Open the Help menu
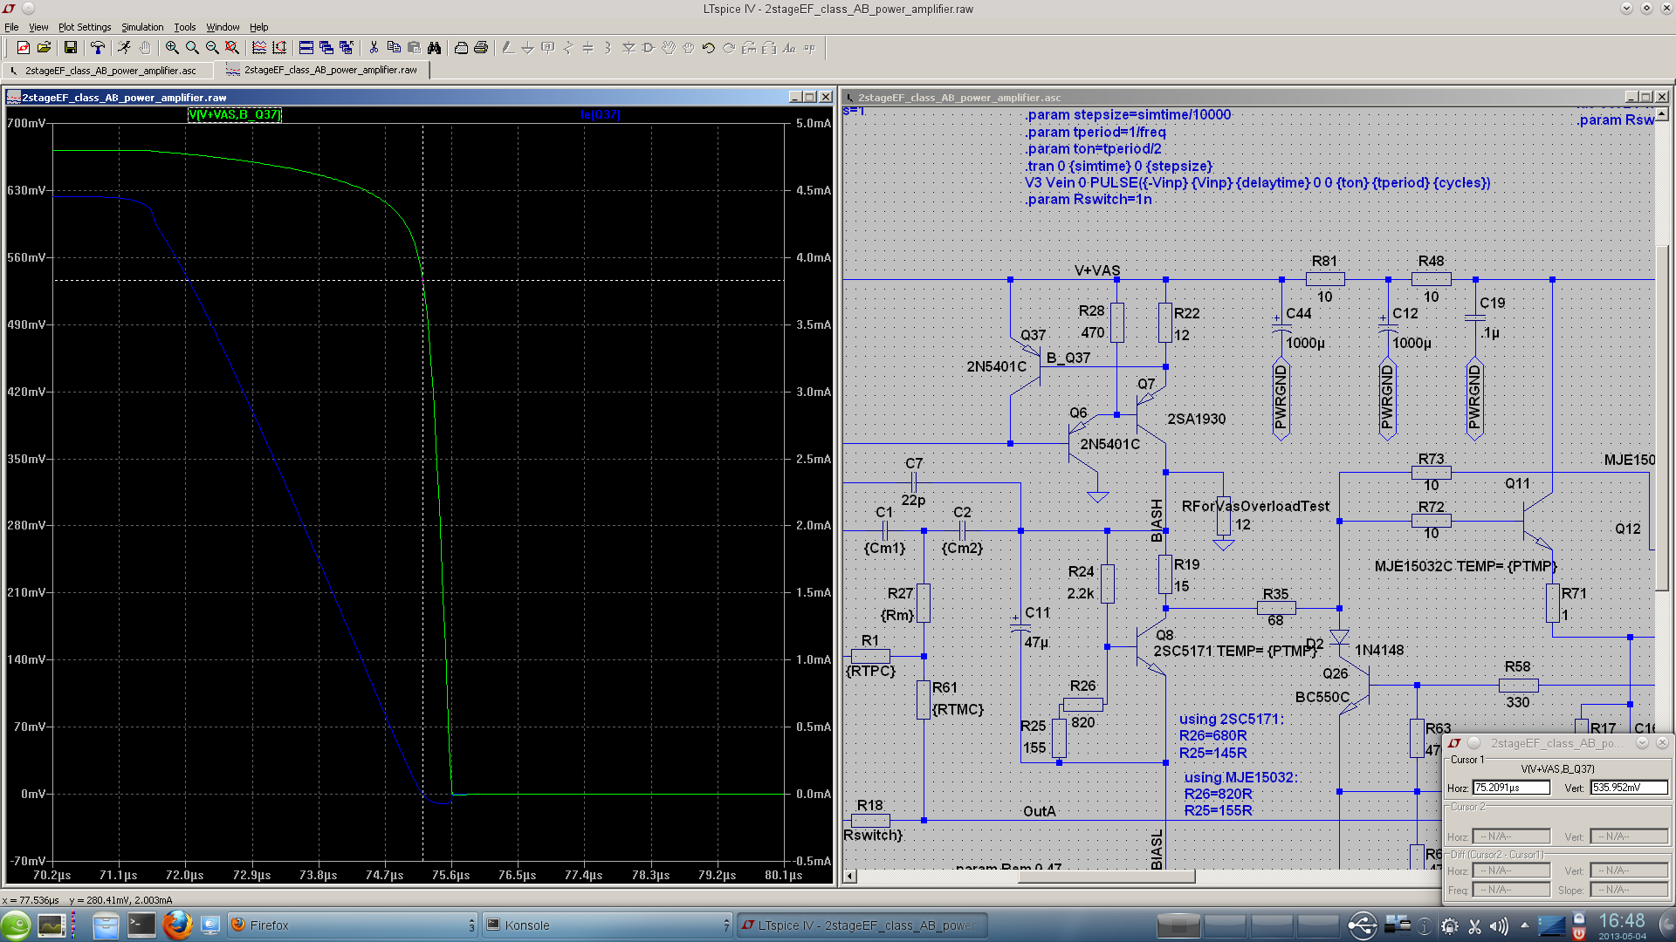1676x942 pixels. pos(259,27)
